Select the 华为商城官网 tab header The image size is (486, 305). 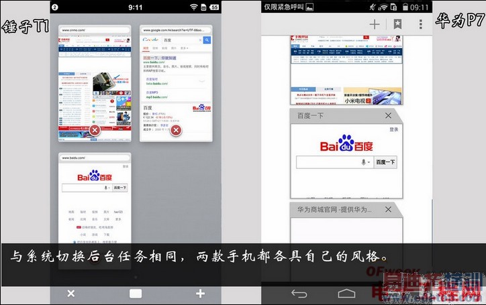346,210
